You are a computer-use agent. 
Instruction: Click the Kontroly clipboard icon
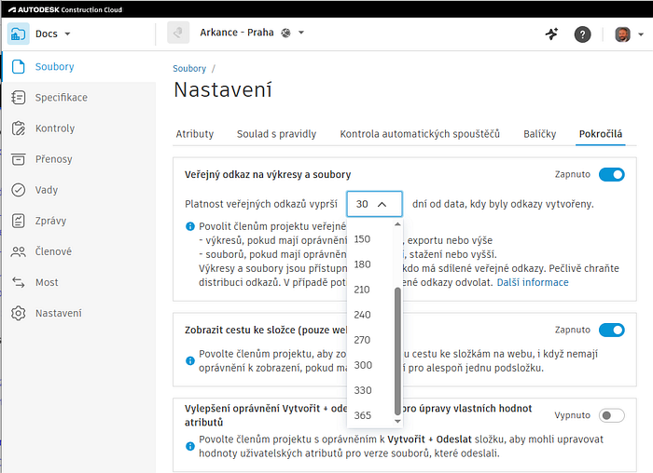pos(18,128)
